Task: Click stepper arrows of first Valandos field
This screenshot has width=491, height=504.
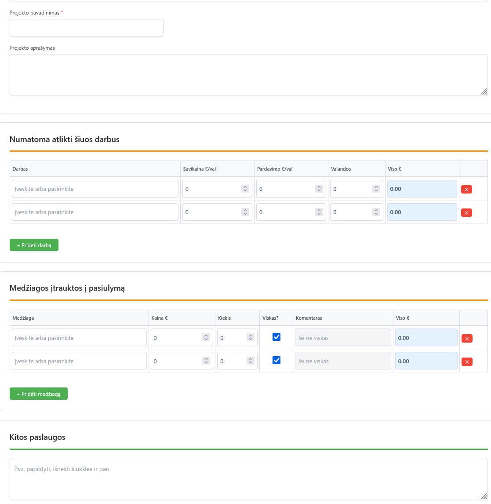Action: tap(376, 189)
